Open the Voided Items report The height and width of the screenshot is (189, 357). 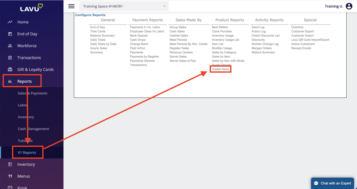(221, 69)
